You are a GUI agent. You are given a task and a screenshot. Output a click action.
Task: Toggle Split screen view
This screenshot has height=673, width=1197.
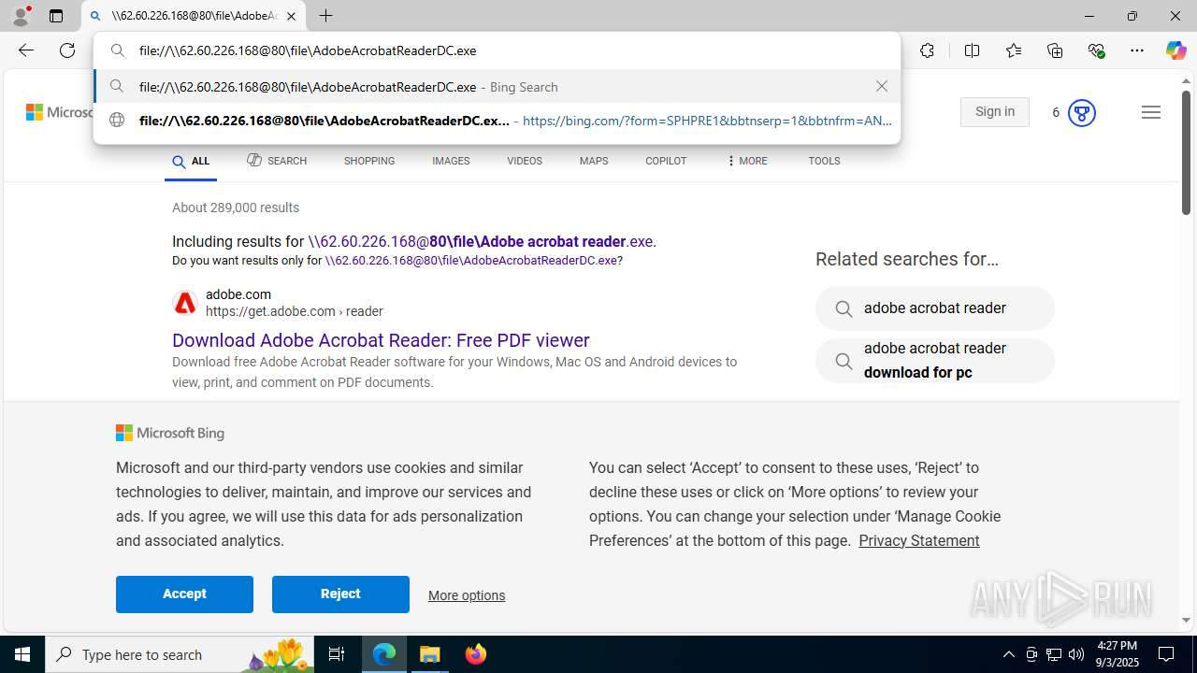point(972,50)
